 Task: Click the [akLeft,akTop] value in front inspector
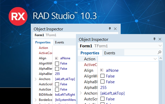pyautogui.click(x=113, y=93)
